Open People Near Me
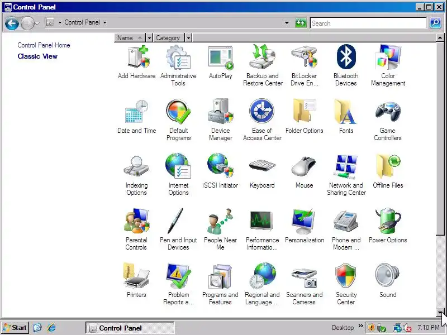This screenshot has height=335, width=447. click(220, 229)
